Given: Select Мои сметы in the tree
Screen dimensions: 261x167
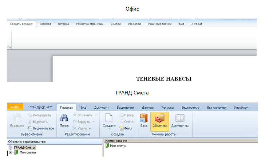Looking at the screenshot, I should click(28, 152).
